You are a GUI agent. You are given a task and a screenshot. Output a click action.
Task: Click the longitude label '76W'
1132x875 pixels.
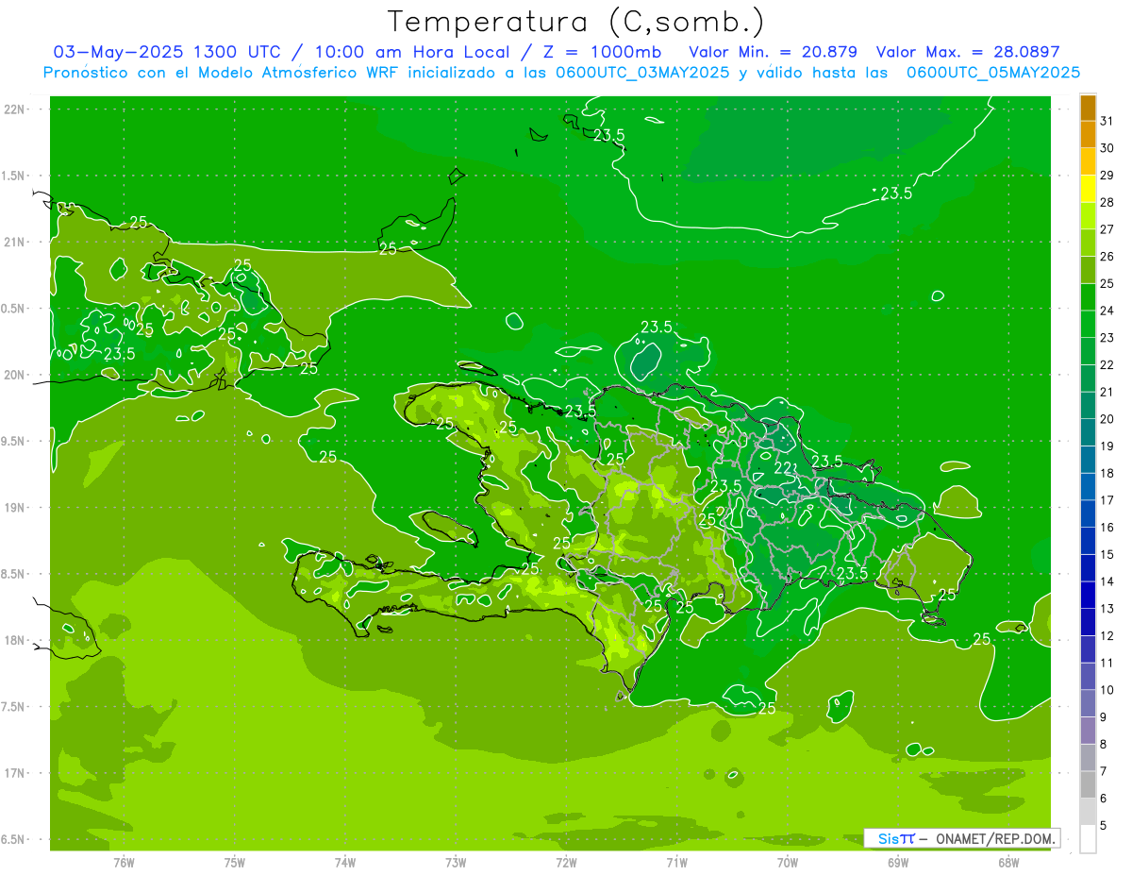pos(124,863)
